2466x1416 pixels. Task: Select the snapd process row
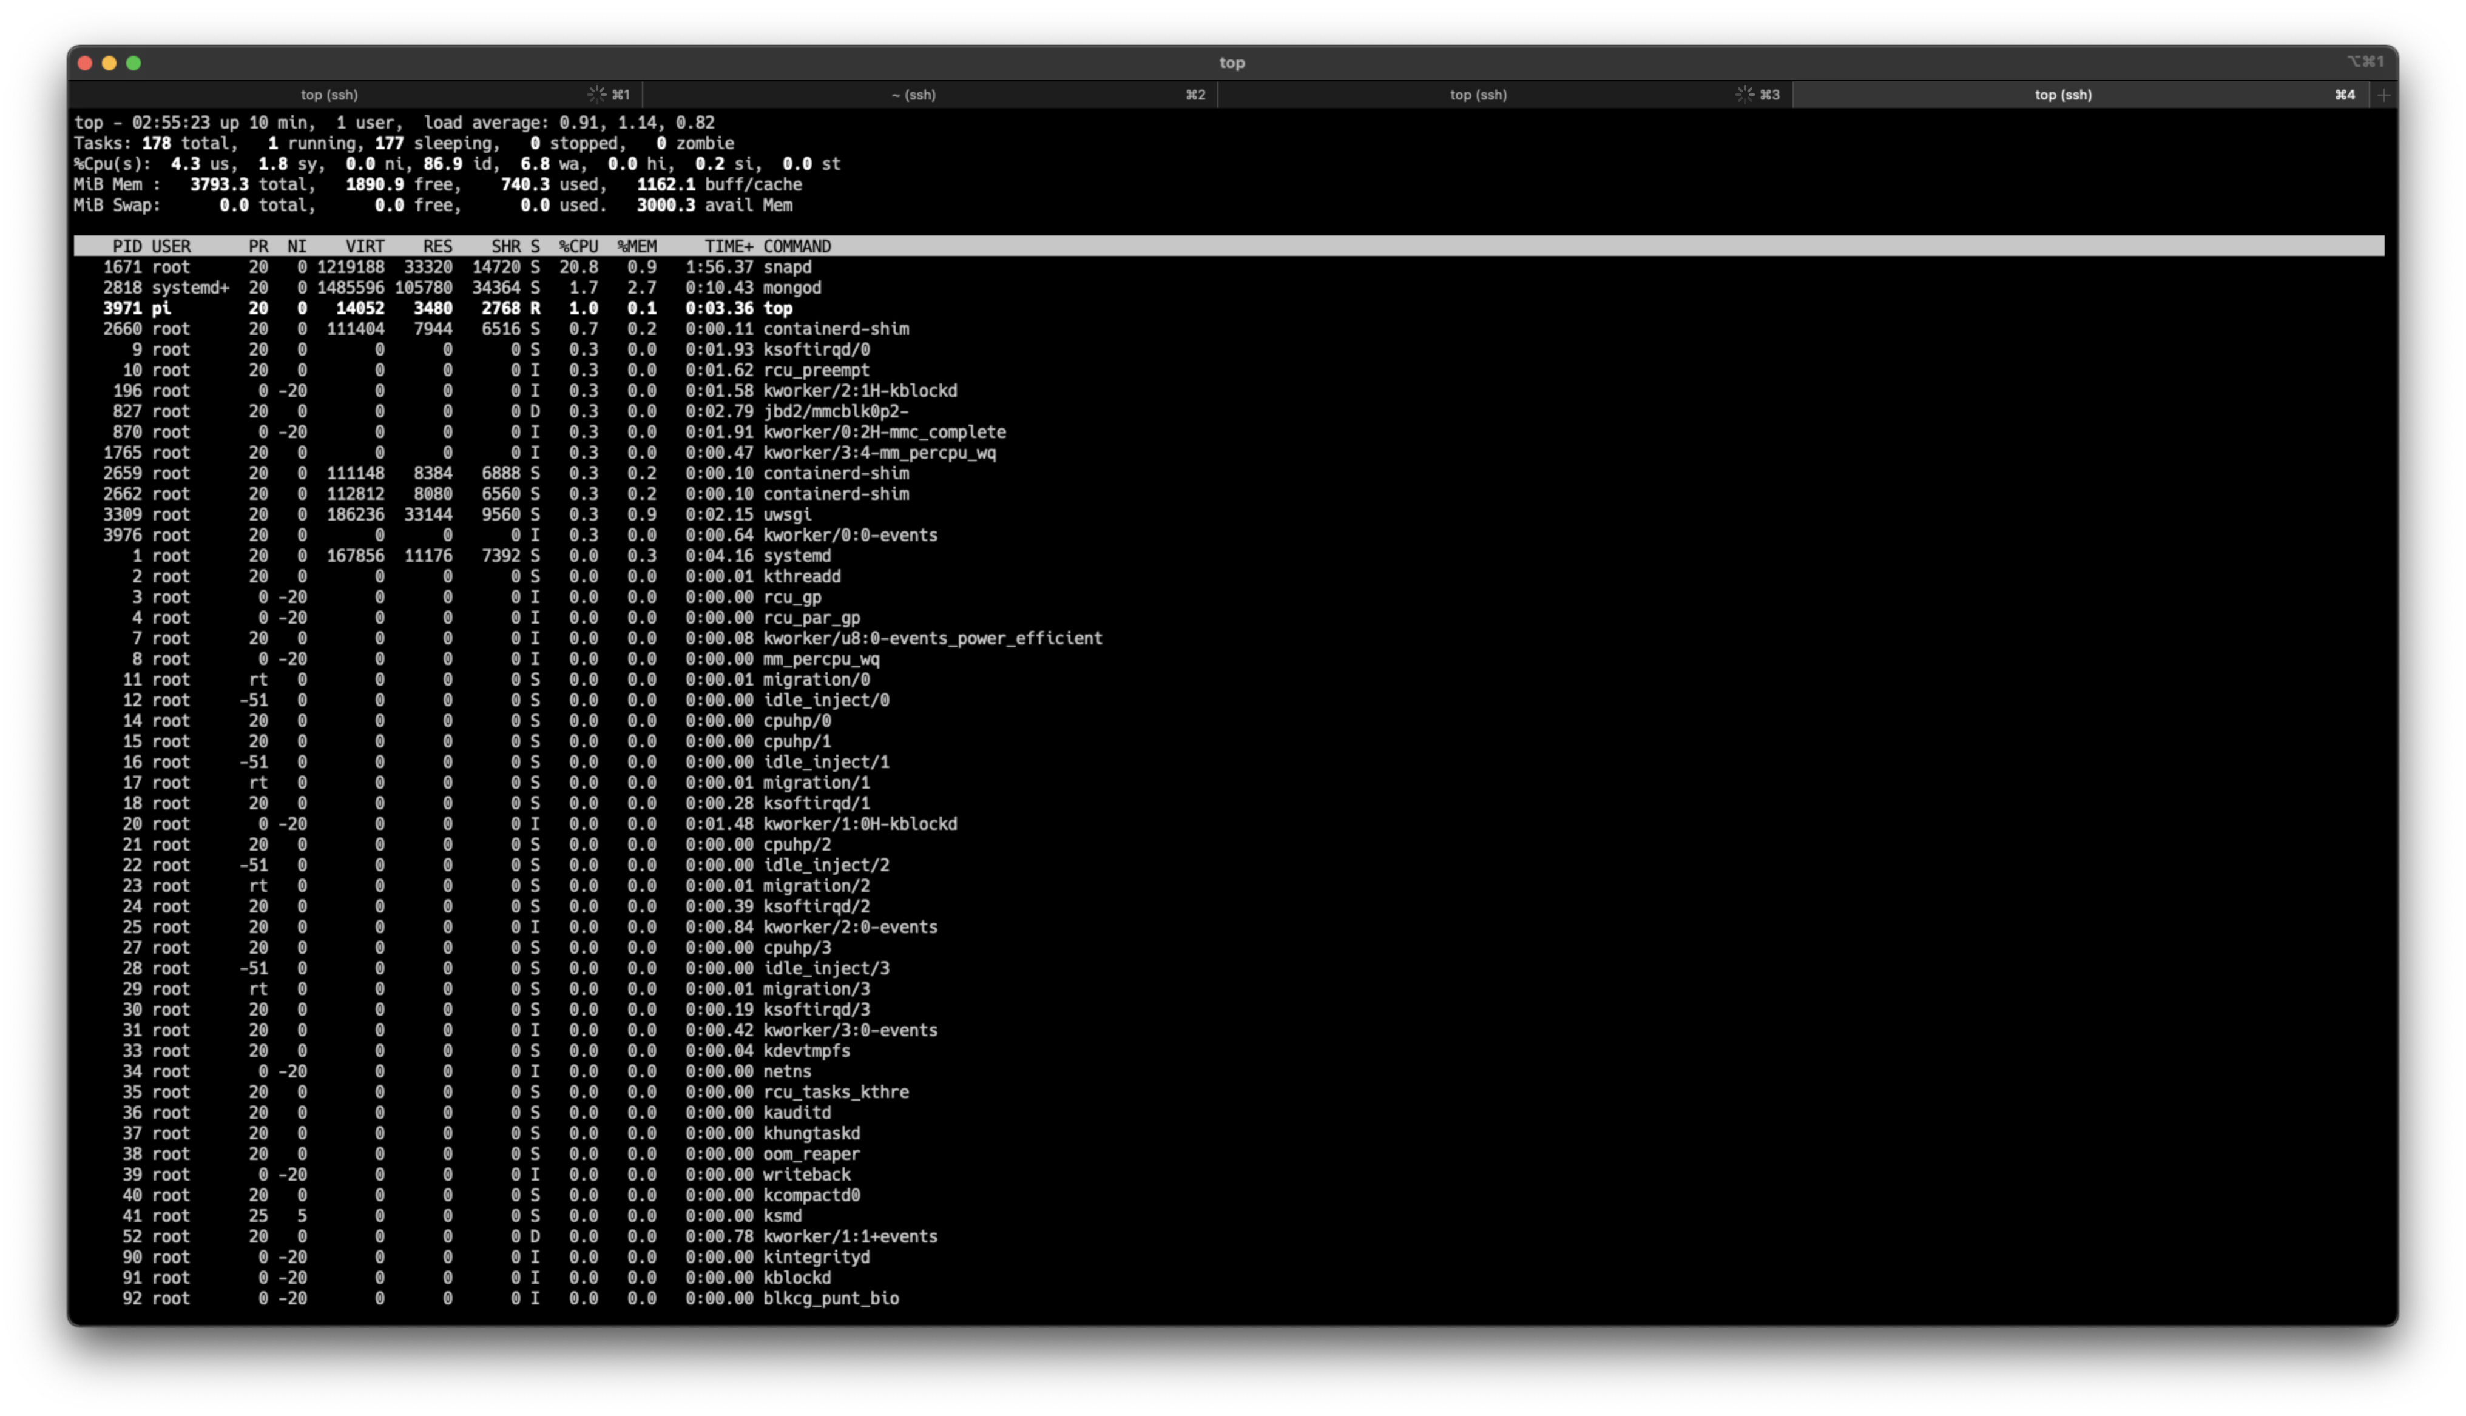pos(1229,266)
